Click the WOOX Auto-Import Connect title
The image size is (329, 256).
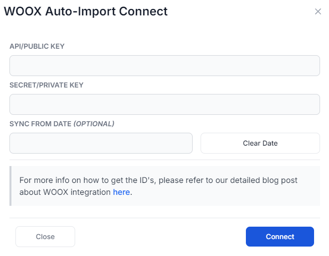[86, 11]
